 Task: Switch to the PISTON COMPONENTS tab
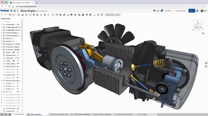(124, 114)
